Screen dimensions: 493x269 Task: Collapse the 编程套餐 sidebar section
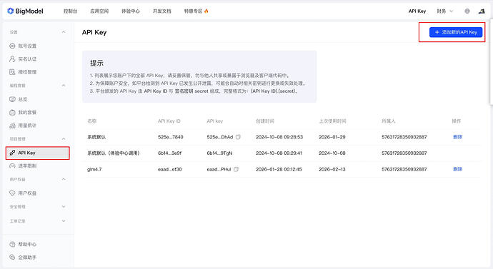64,86
